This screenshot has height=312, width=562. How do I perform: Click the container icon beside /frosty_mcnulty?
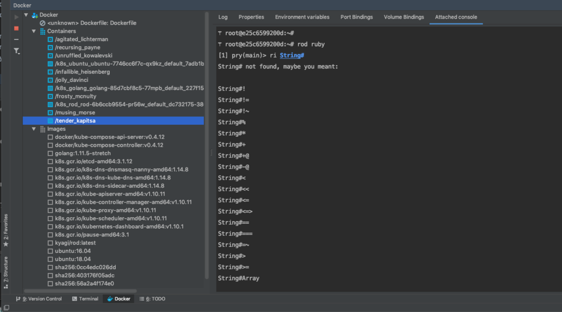[x=50, y=96]
